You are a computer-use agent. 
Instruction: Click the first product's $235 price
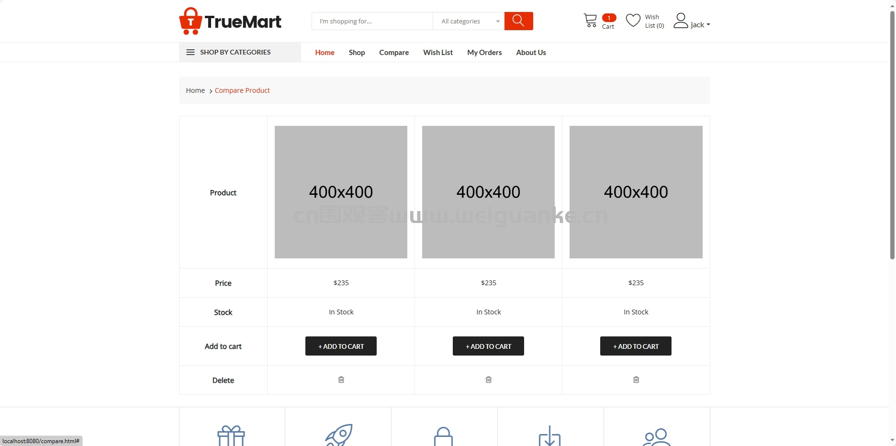click(341, 283)
